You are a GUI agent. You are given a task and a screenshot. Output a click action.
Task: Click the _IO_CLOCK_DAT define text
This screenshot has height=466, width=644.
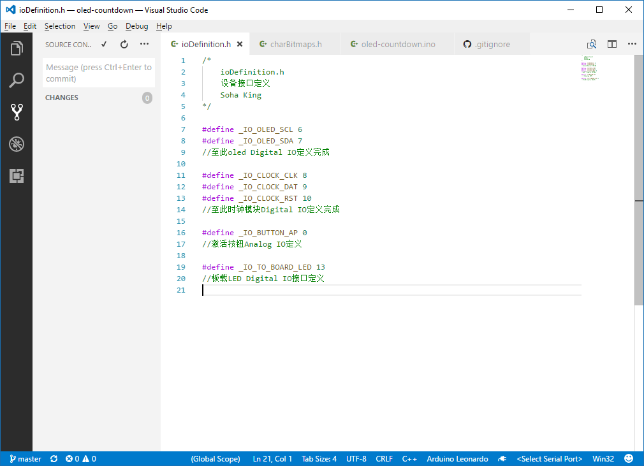pyautogui.click(x=268, y=187)
